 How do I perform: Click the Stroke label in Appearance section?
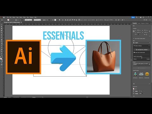pyautogui.click(x=136, y=91)
